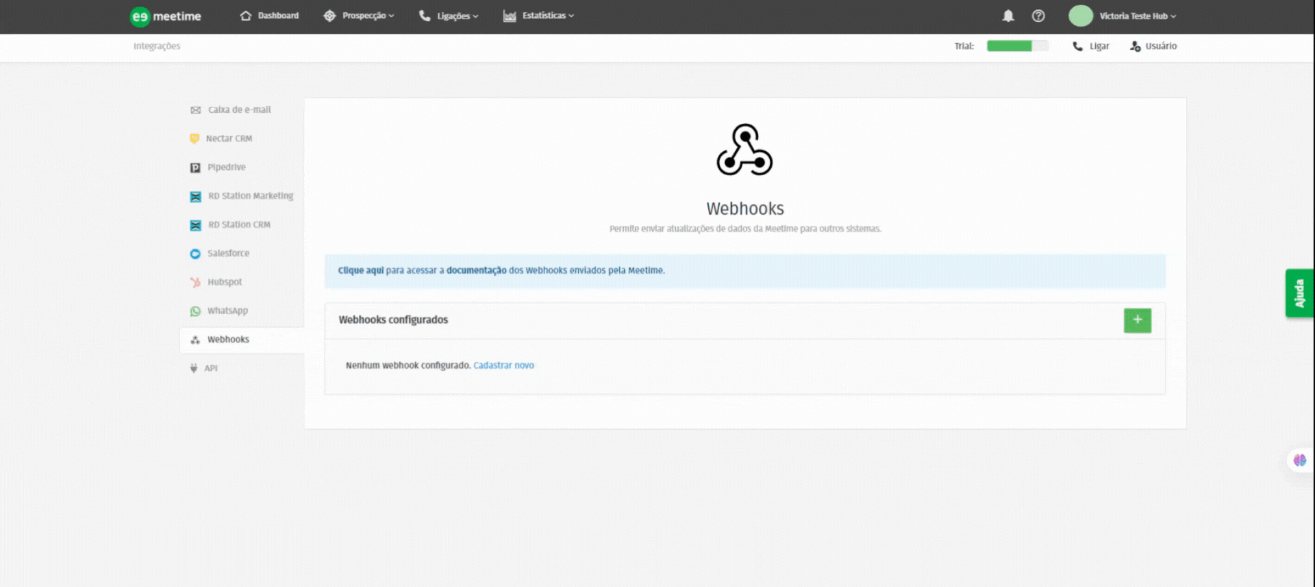
Task: Click the Caixa de e-mail envelope icon
Action: pos(196,110)
